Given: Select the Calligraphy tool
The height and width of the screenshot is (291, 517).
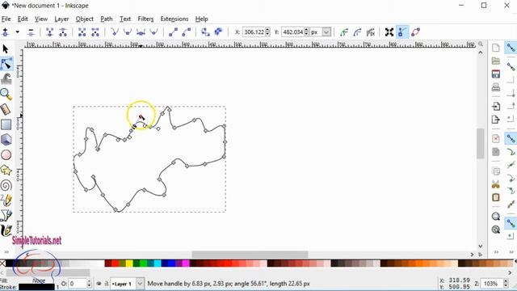Looking at the screenshot, I should (6, 230).
